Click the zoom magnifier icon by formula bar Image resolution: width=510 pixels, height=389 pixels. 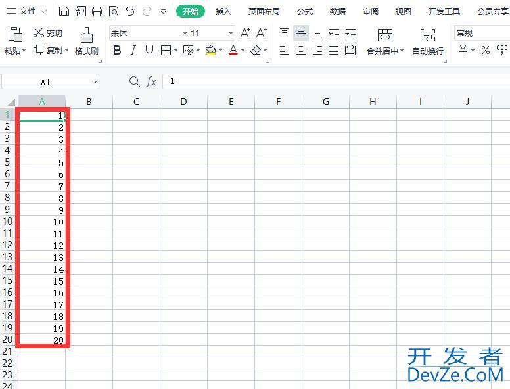pos(135,81)
